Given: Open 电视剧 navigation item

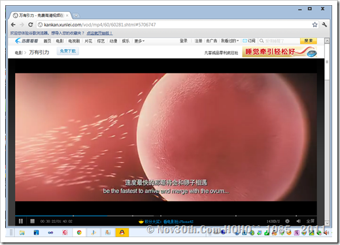Looking at the screenshot, I should [x=74, y=41].
